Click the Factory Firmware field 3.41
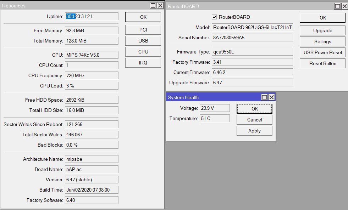Viewport: 348px width, 210px height. pyautogui.click(x=252, y=62)
